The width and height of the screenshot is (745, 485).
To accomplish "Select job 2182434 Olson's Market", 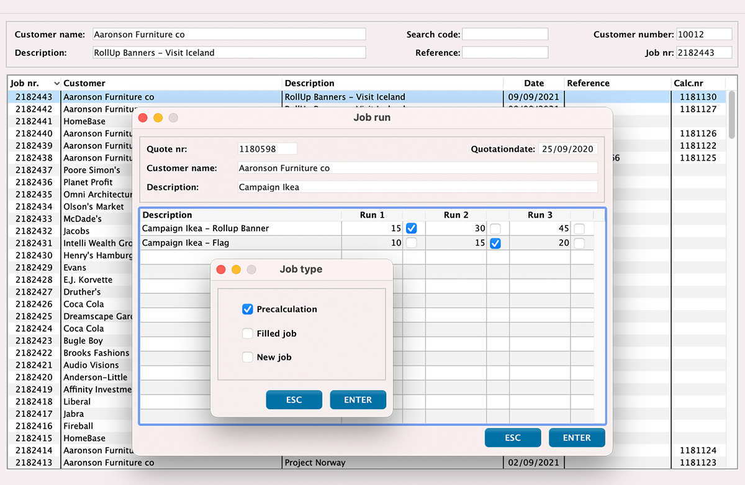I will click(x=70, y=207).
